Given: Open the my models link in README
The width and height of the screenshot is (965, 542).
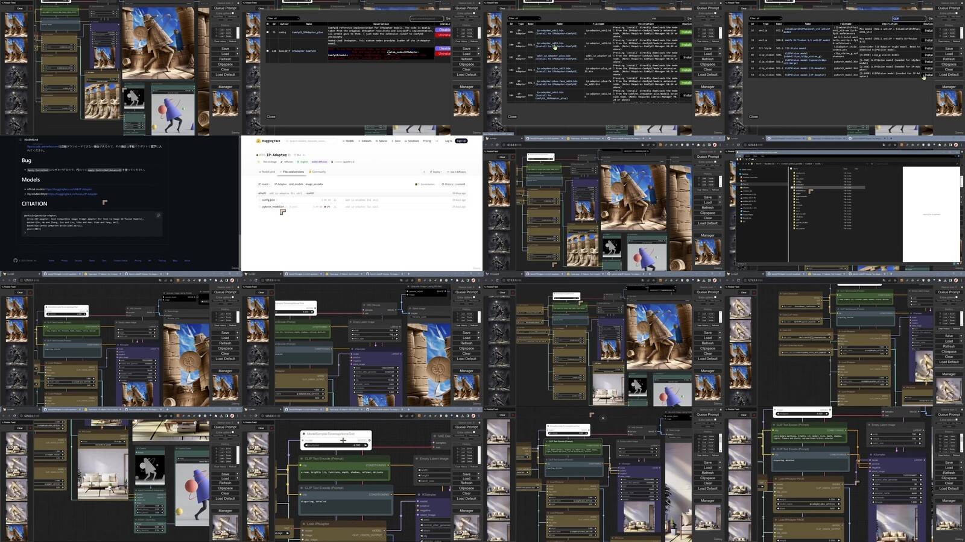Looking at the screenshot, I should (71, 194).
